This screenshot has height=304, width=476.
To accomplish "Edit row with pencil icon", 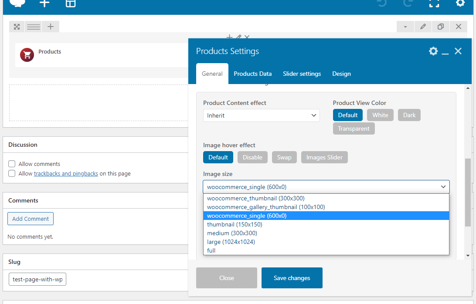I will point(423,27).
